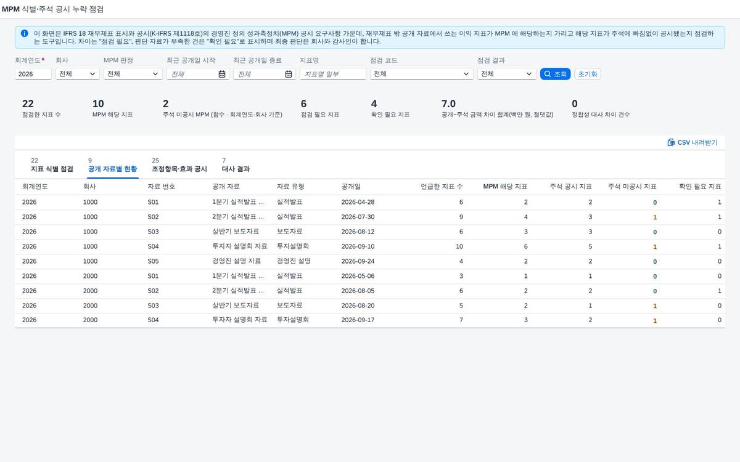Click the date cell 2026-04-28

point(358,202)
